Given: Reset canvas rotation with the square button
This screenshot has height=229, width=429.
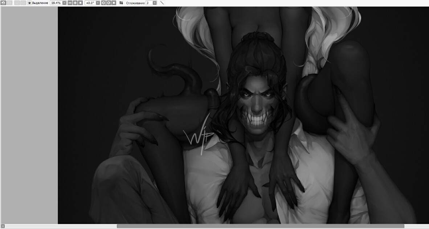Looking at the screenshot, I should click(114, 3).
